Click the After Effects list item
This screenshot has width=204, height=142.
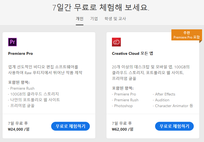[x=165, y=94]
